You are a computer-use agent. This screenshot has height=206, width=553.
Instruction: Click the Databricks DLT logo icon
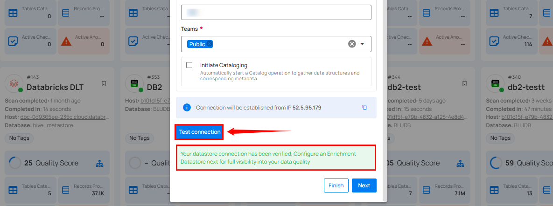14,84
